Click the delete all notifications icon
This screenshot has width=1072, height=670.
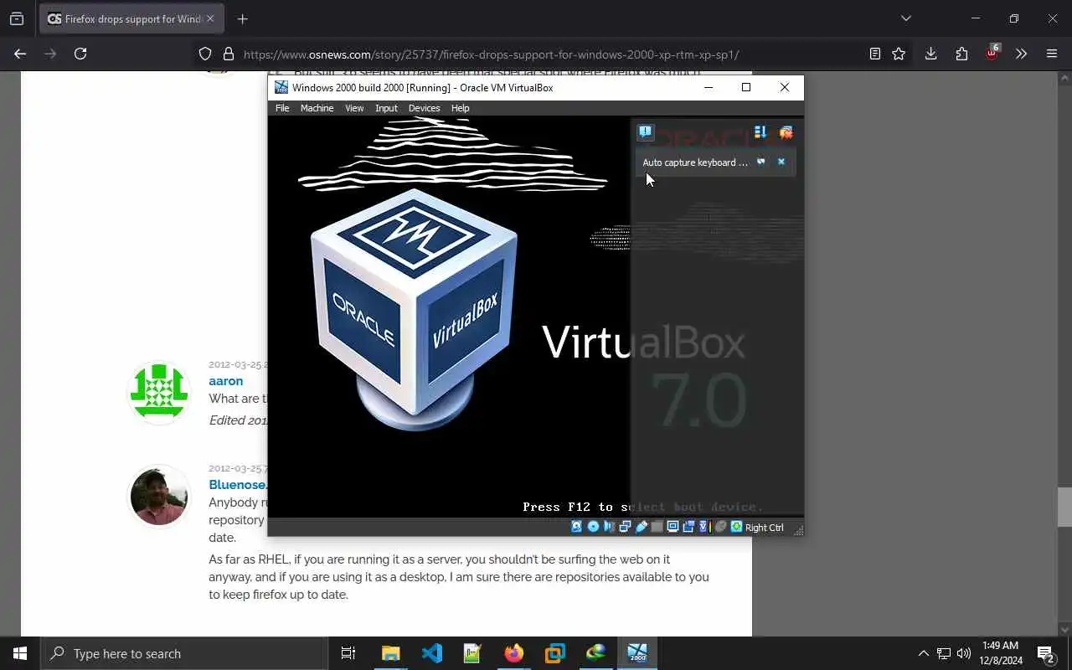click(786, 132)
